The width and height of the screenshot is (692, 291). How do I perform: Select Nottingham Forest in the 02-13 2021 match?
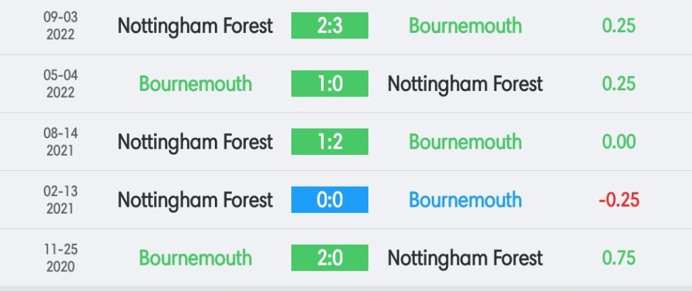point(195,200)
